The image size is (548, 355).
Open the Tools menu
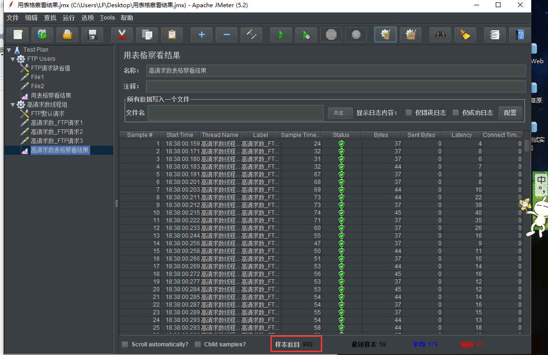pos(107,18)
